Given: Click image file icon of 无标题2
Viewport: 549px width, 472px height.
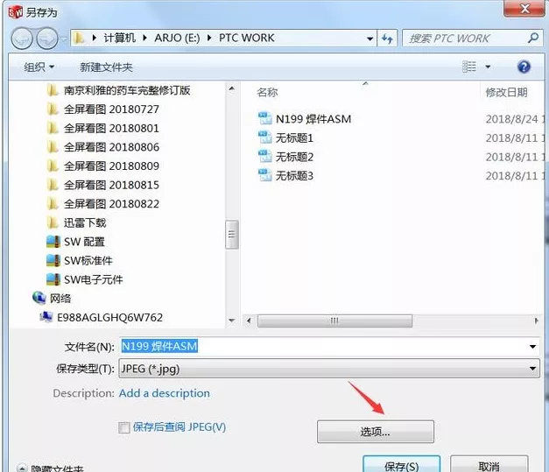Looking at the screenshot, I should 265,156.
